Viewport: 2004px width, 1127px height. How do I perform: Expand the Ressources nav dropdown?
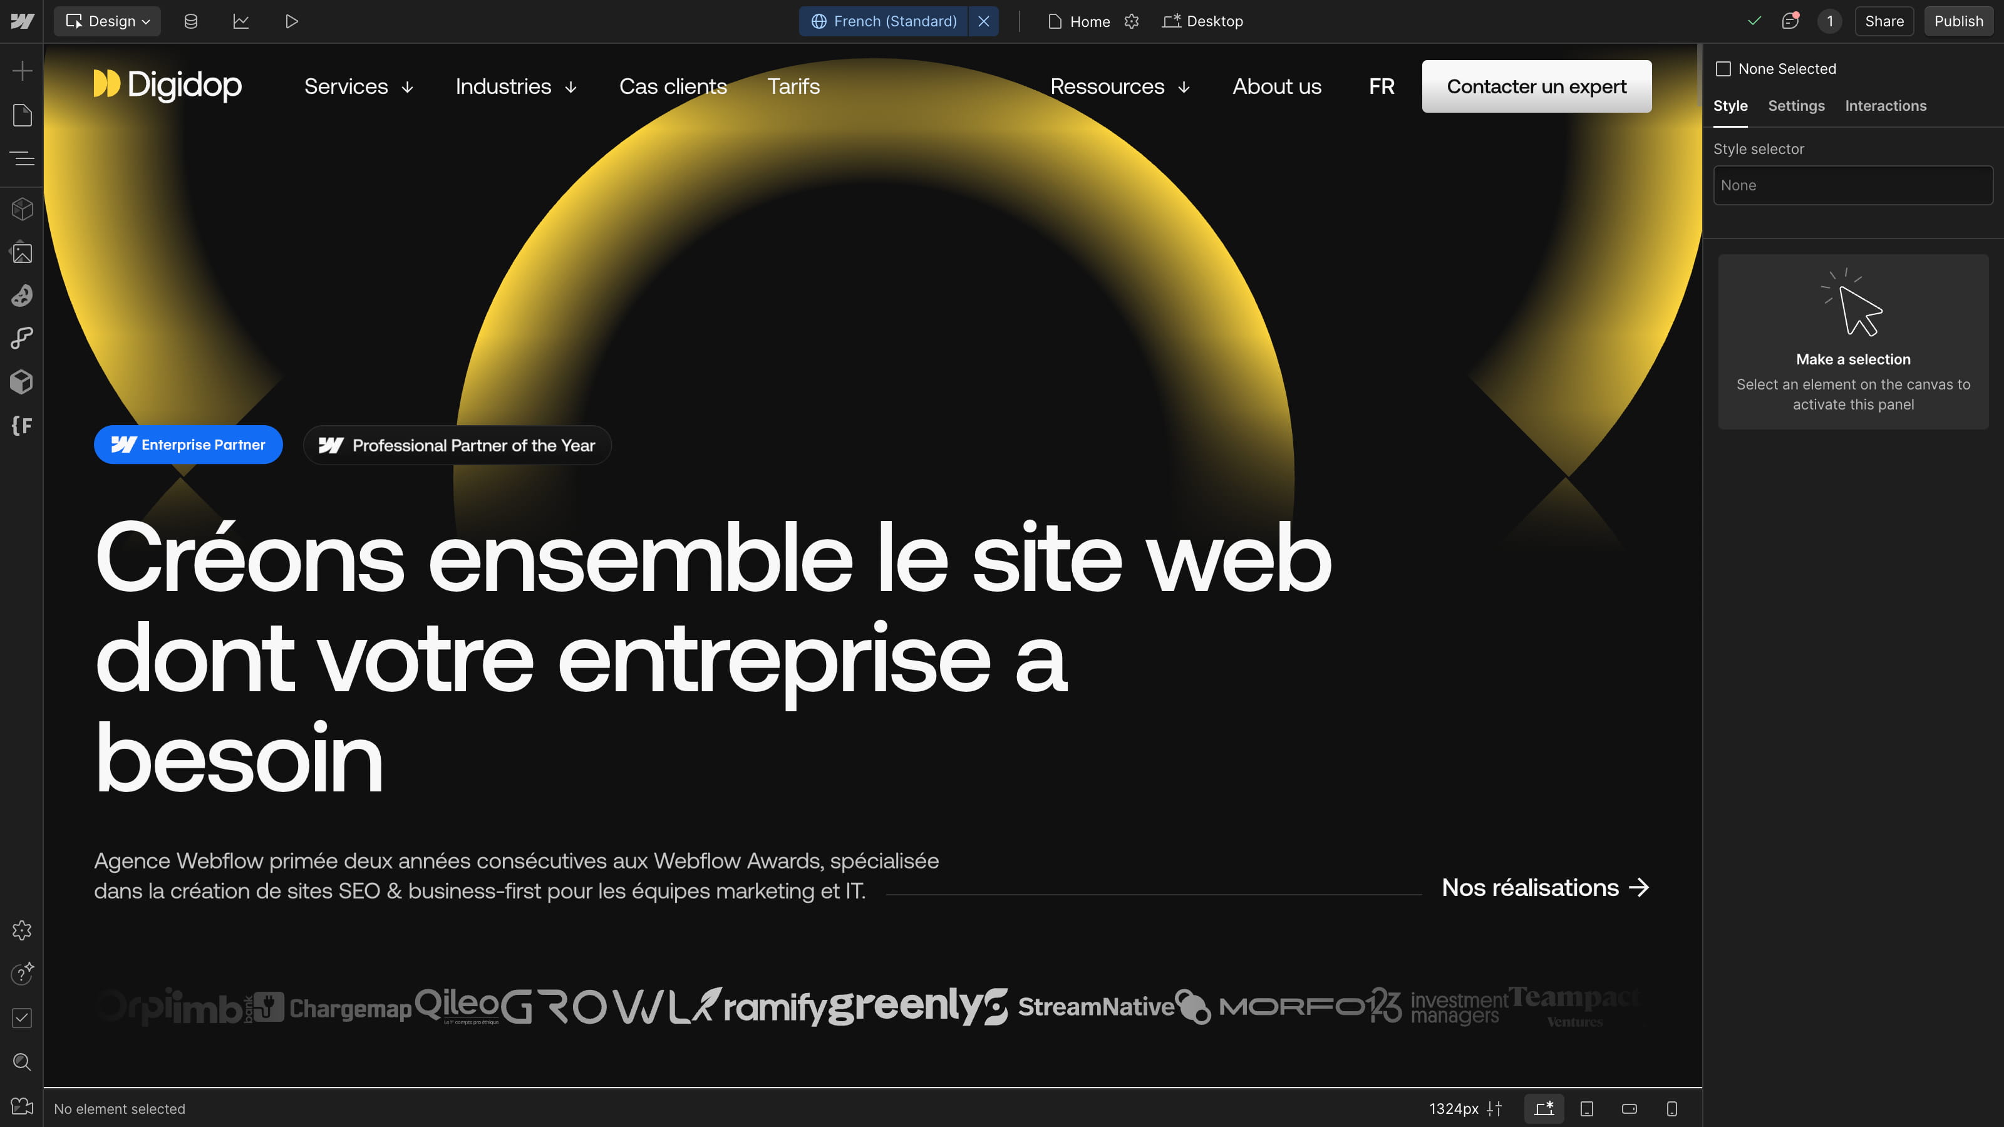pyautogui.click(x=1120, y=86)
